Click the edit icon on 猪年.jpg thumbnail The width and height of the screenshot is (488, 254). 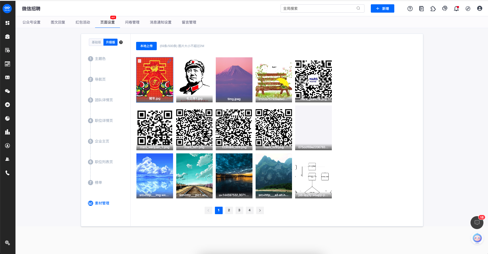pos(170,61)
